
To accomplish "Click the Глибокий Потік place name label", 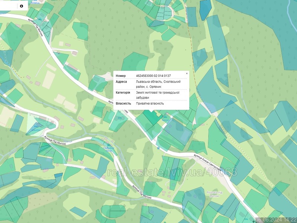I will (109, 149).
